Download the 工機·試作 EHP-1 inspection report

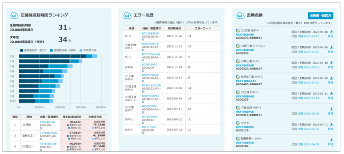pyautogui.click(x=332, y=109)
